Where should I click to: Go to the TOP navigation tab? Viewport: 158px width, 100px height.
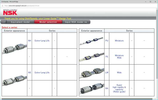(x=4, y=22)
